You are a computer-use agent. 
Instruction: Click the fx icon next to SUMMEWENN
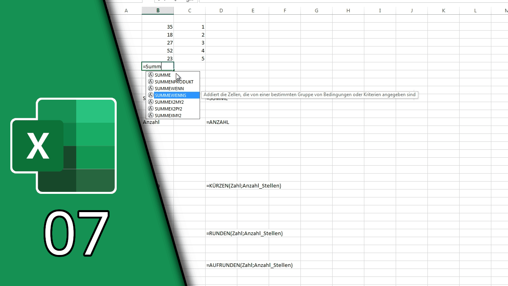[x=151, y=88]
